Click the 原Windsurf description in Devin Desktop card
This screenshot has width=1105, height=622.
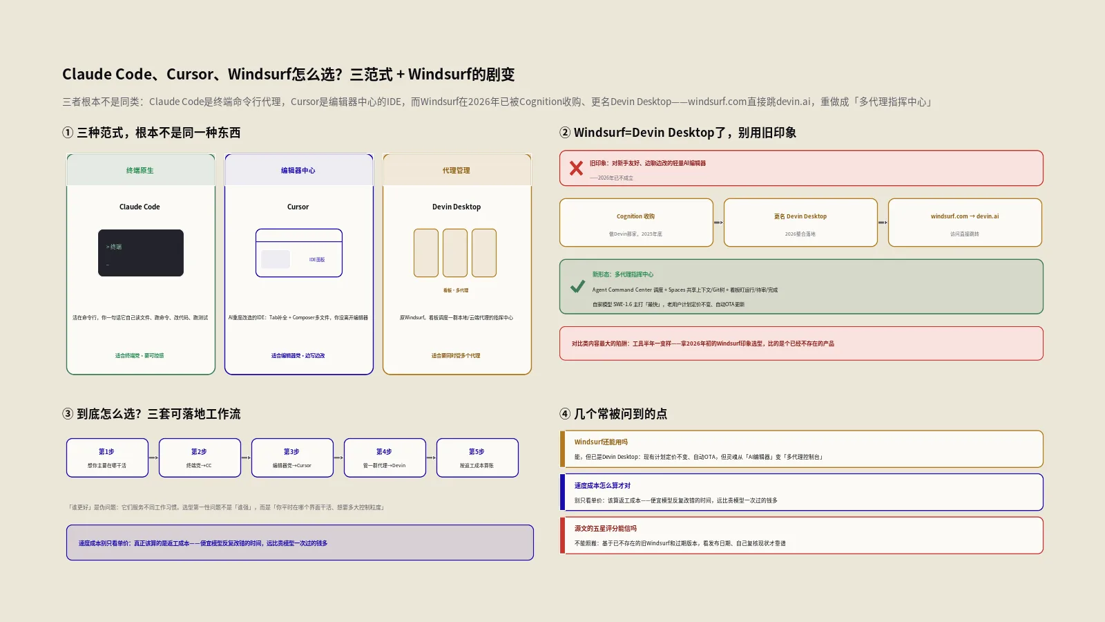(456, 318)
